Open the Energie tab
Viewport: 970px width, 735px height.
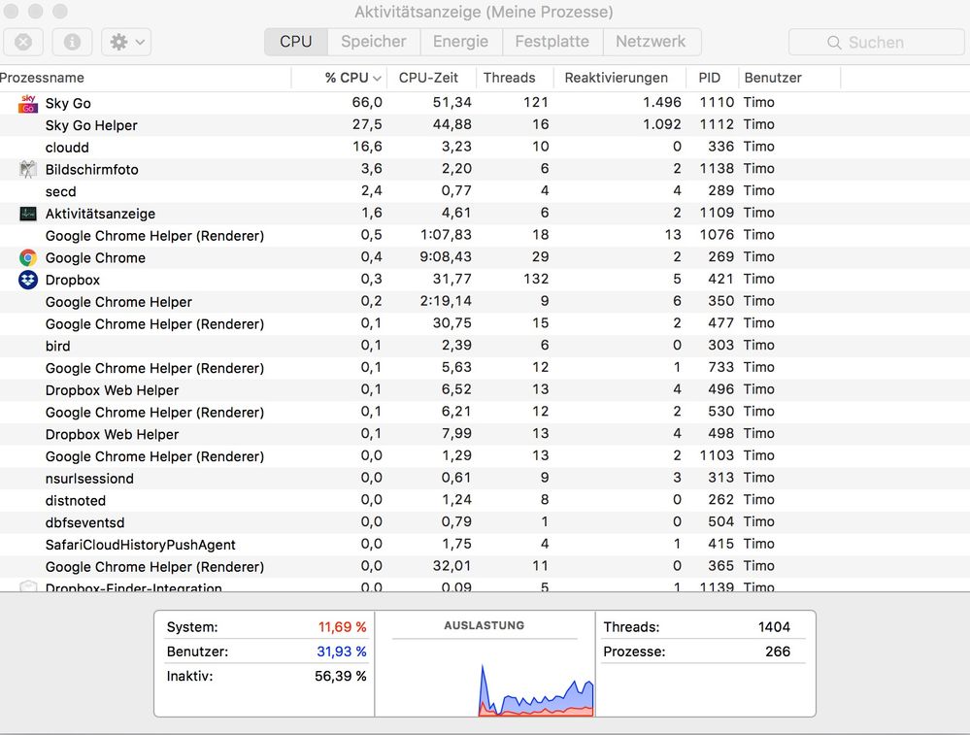[460, 42]
